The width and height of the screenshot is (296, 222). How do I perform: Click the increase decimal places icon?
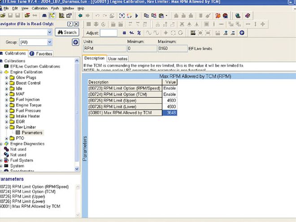(x=226, y=33)
